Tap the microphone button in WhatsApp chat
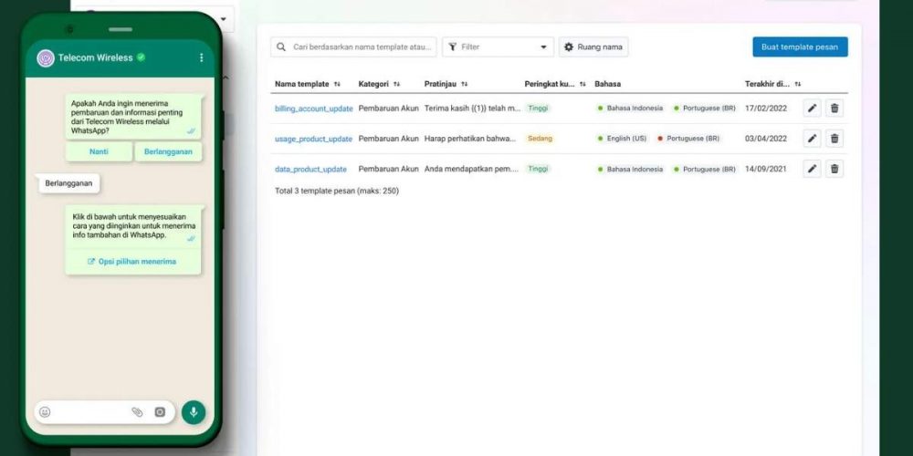913x456 pixels. pos(193,412)
